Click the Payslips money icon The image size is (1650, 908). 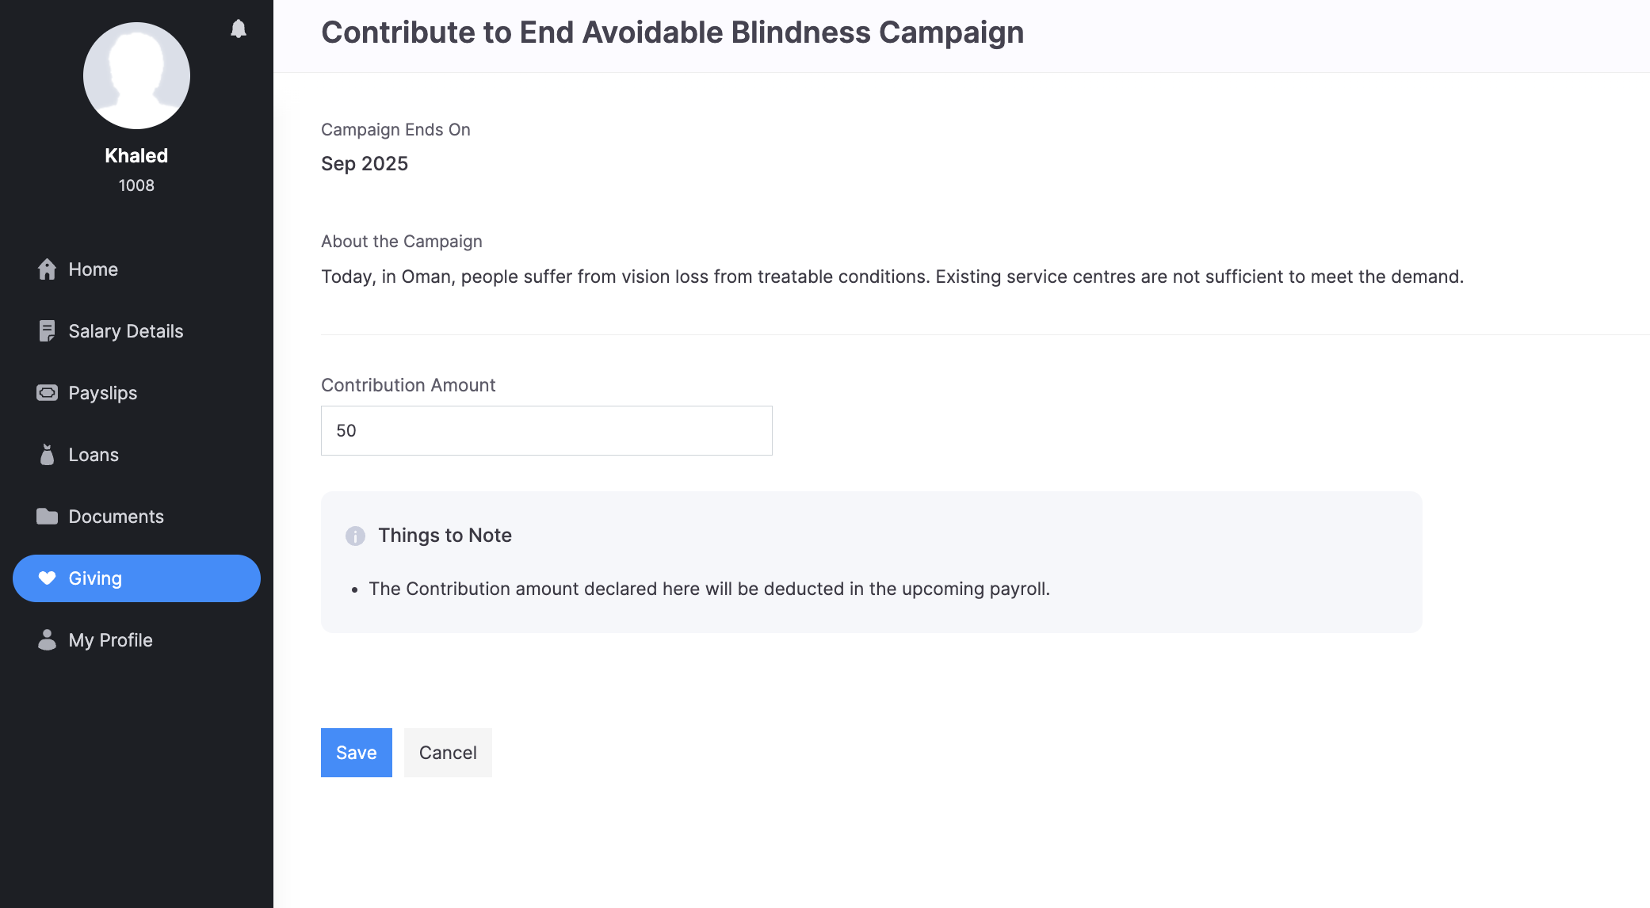click(x=48, y=393)
